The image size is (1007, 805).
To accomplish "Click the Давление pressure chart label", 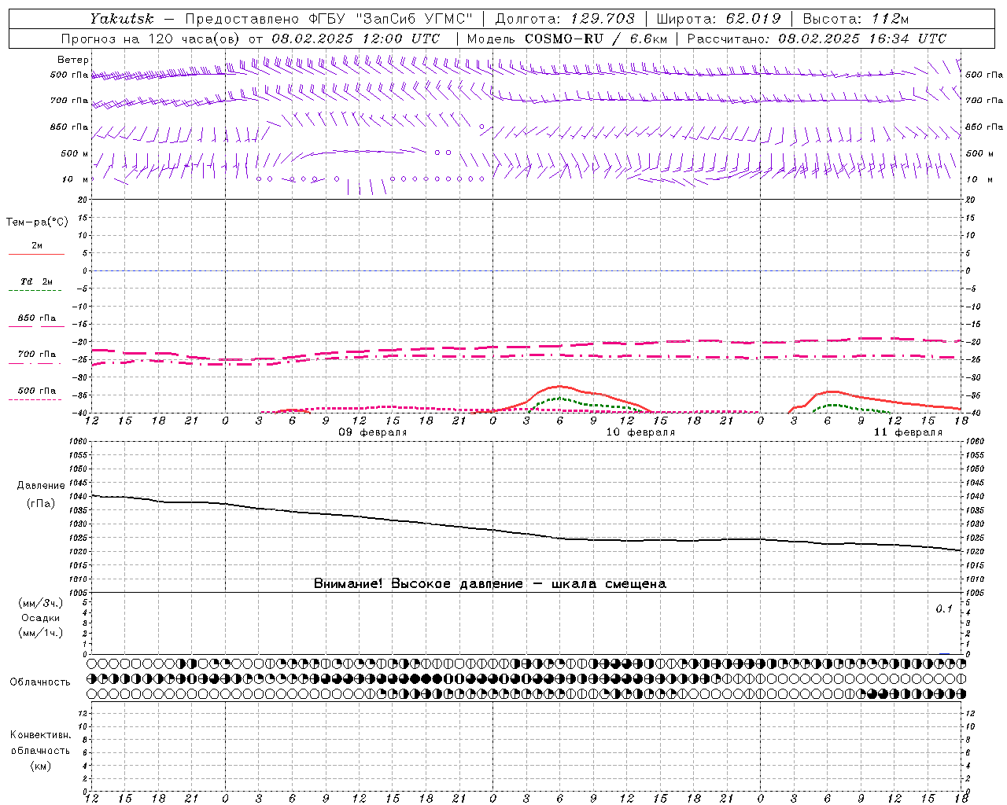I will pyautogui.click(x=41, y=486).
